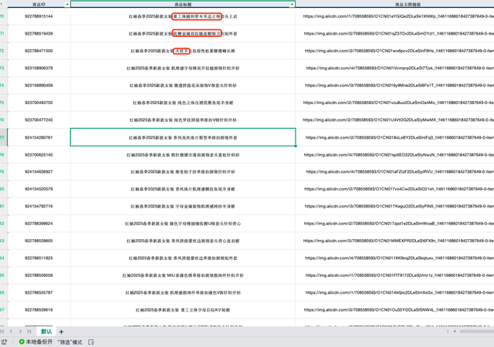Select cell with ID 922788539616
The height and width of the screenshot is (347, 494).
[x=39, y=310]
